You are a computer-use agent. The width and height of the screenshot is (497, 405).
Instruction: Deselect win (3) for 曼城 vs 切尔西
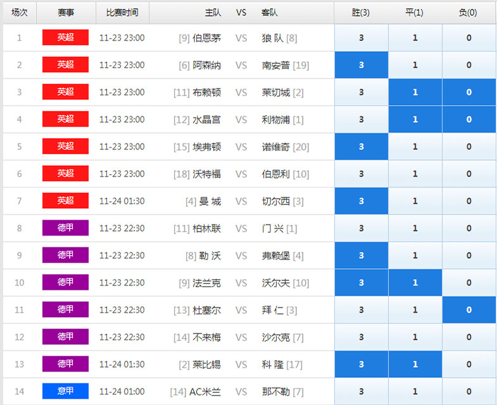(362, 201)
